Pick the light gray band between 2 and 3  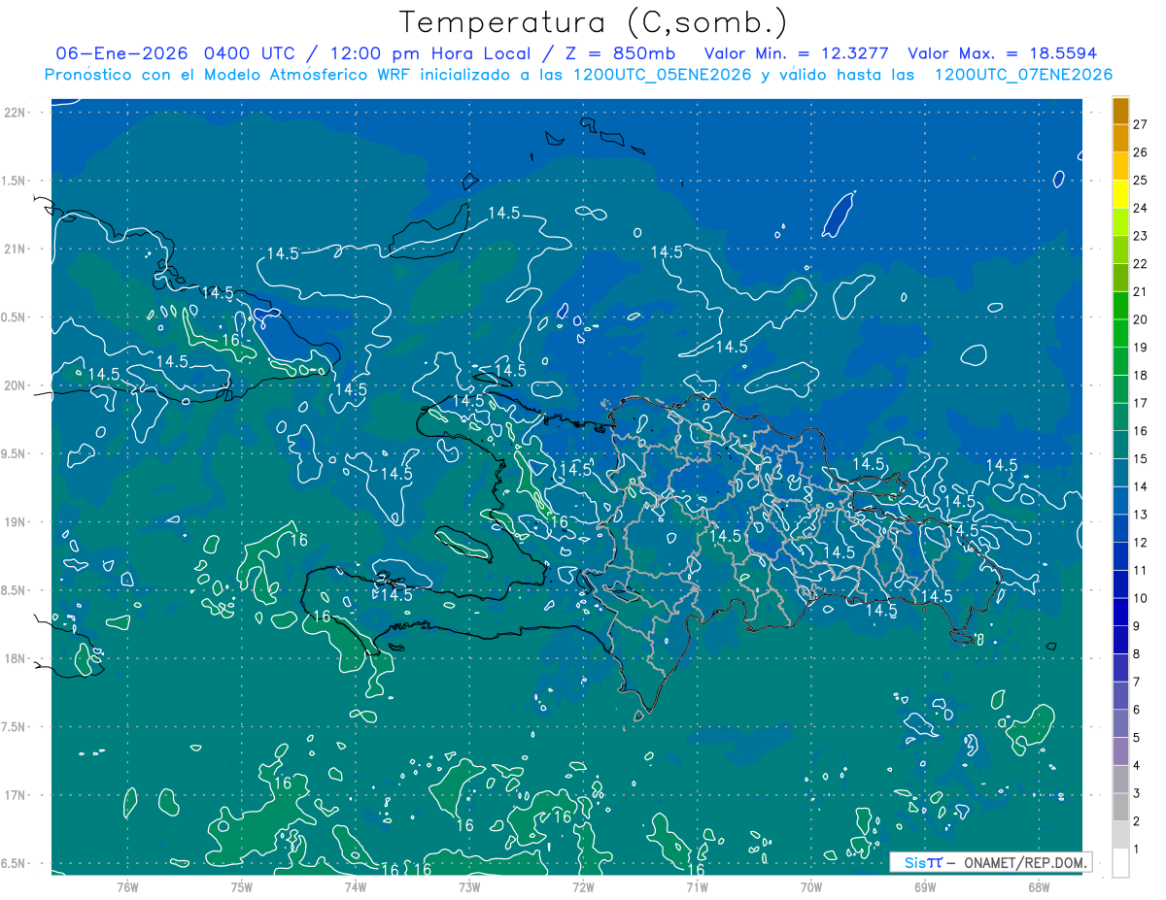coord(1120,807)
